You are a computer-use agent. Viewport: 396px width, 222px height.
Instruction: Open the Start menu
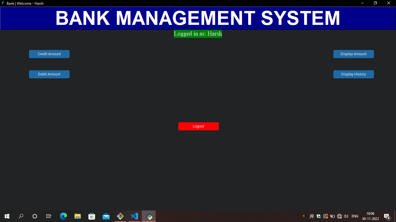tap(7, 216)
